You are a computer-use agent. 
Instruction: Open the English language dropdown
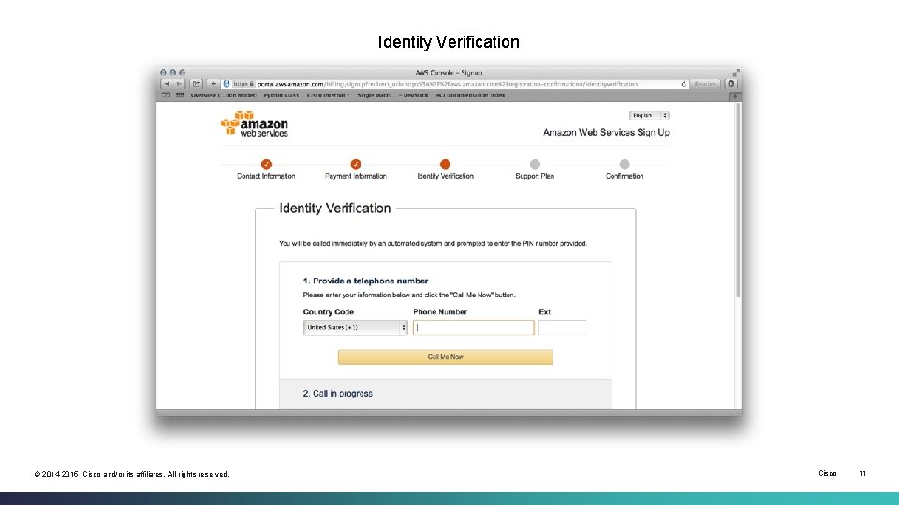pyautogui.click(x=649, y=115)
